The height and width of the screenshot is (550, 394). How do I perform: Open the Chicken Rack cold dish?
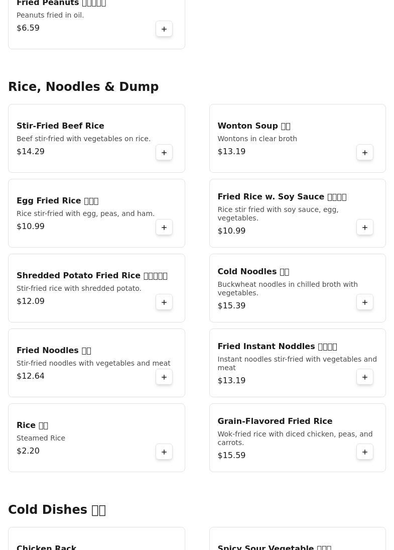(47, 547)
